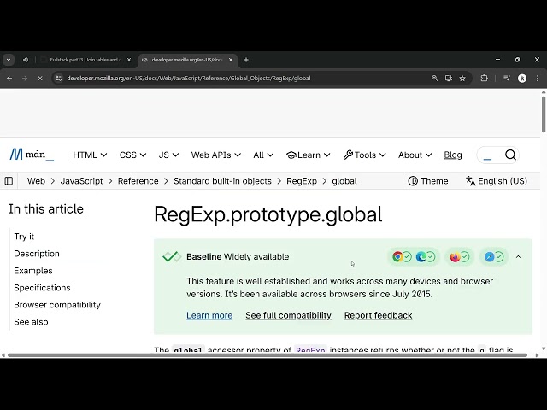Expand the CSS menu
Image resolution: width=547 pixels, height=410 pixels.
tap(132, 155)
